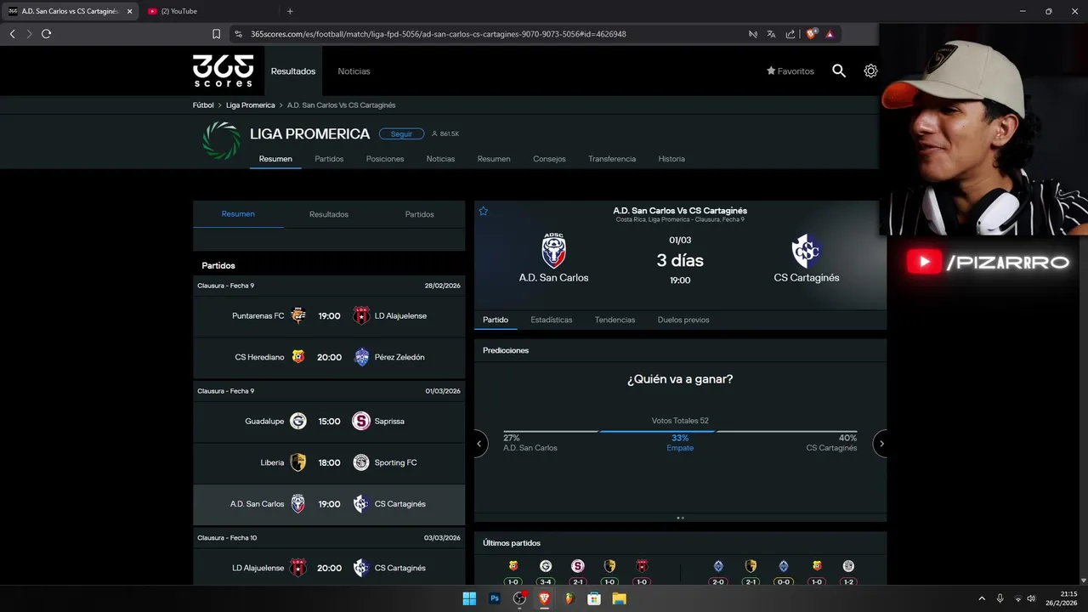Switch to league Posiciones tab
The width and height of the screenshot is (1088, 612).
pos(385,159)
